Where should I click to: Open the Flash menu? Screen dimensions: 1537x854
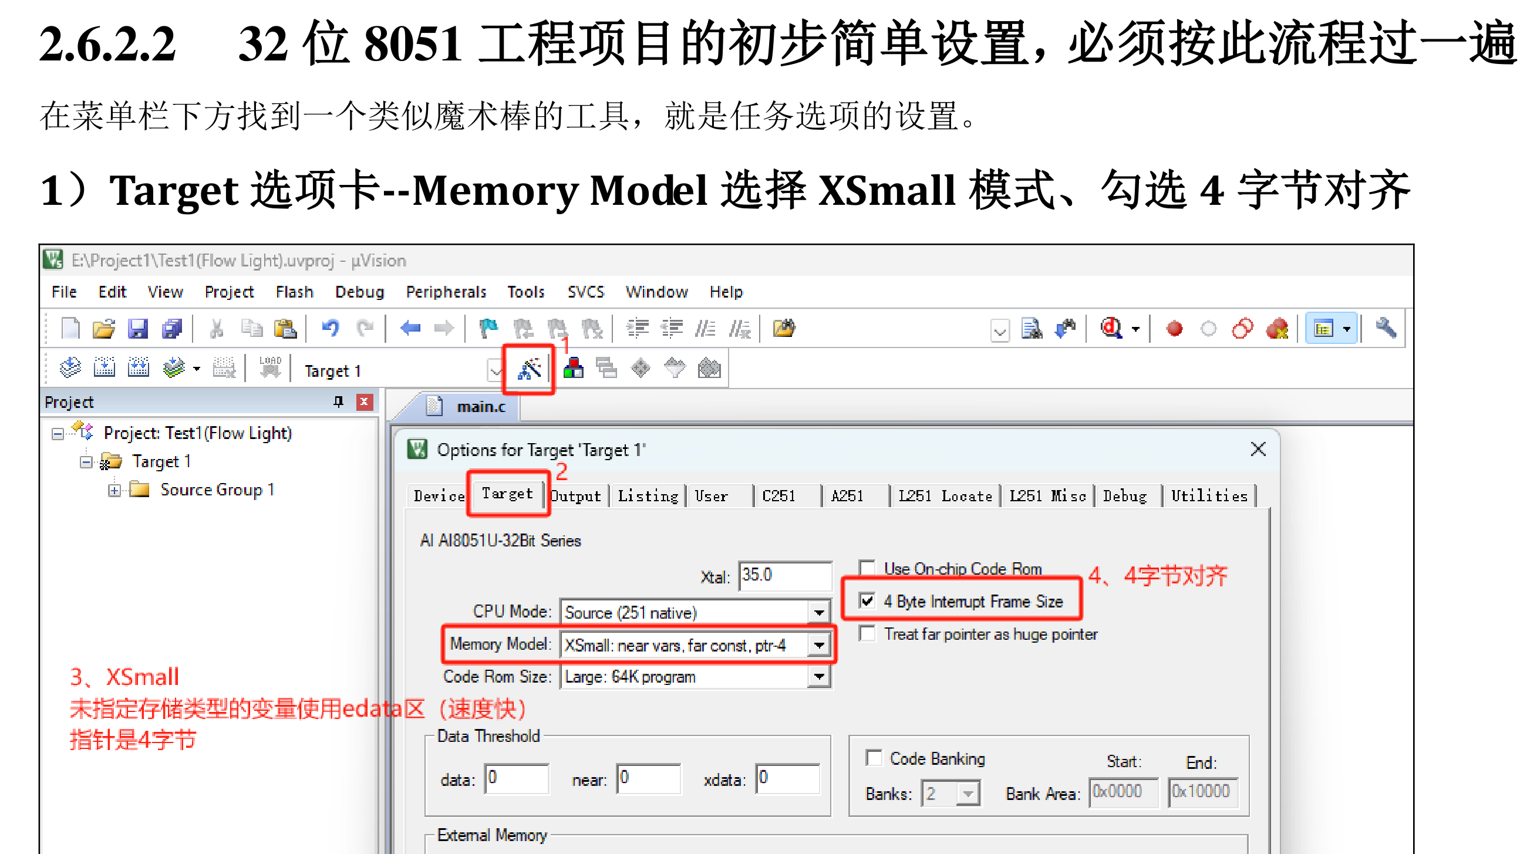294,292
